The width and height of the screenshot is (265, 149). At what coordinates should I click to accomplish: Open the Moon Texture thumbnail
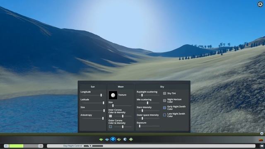113,95
